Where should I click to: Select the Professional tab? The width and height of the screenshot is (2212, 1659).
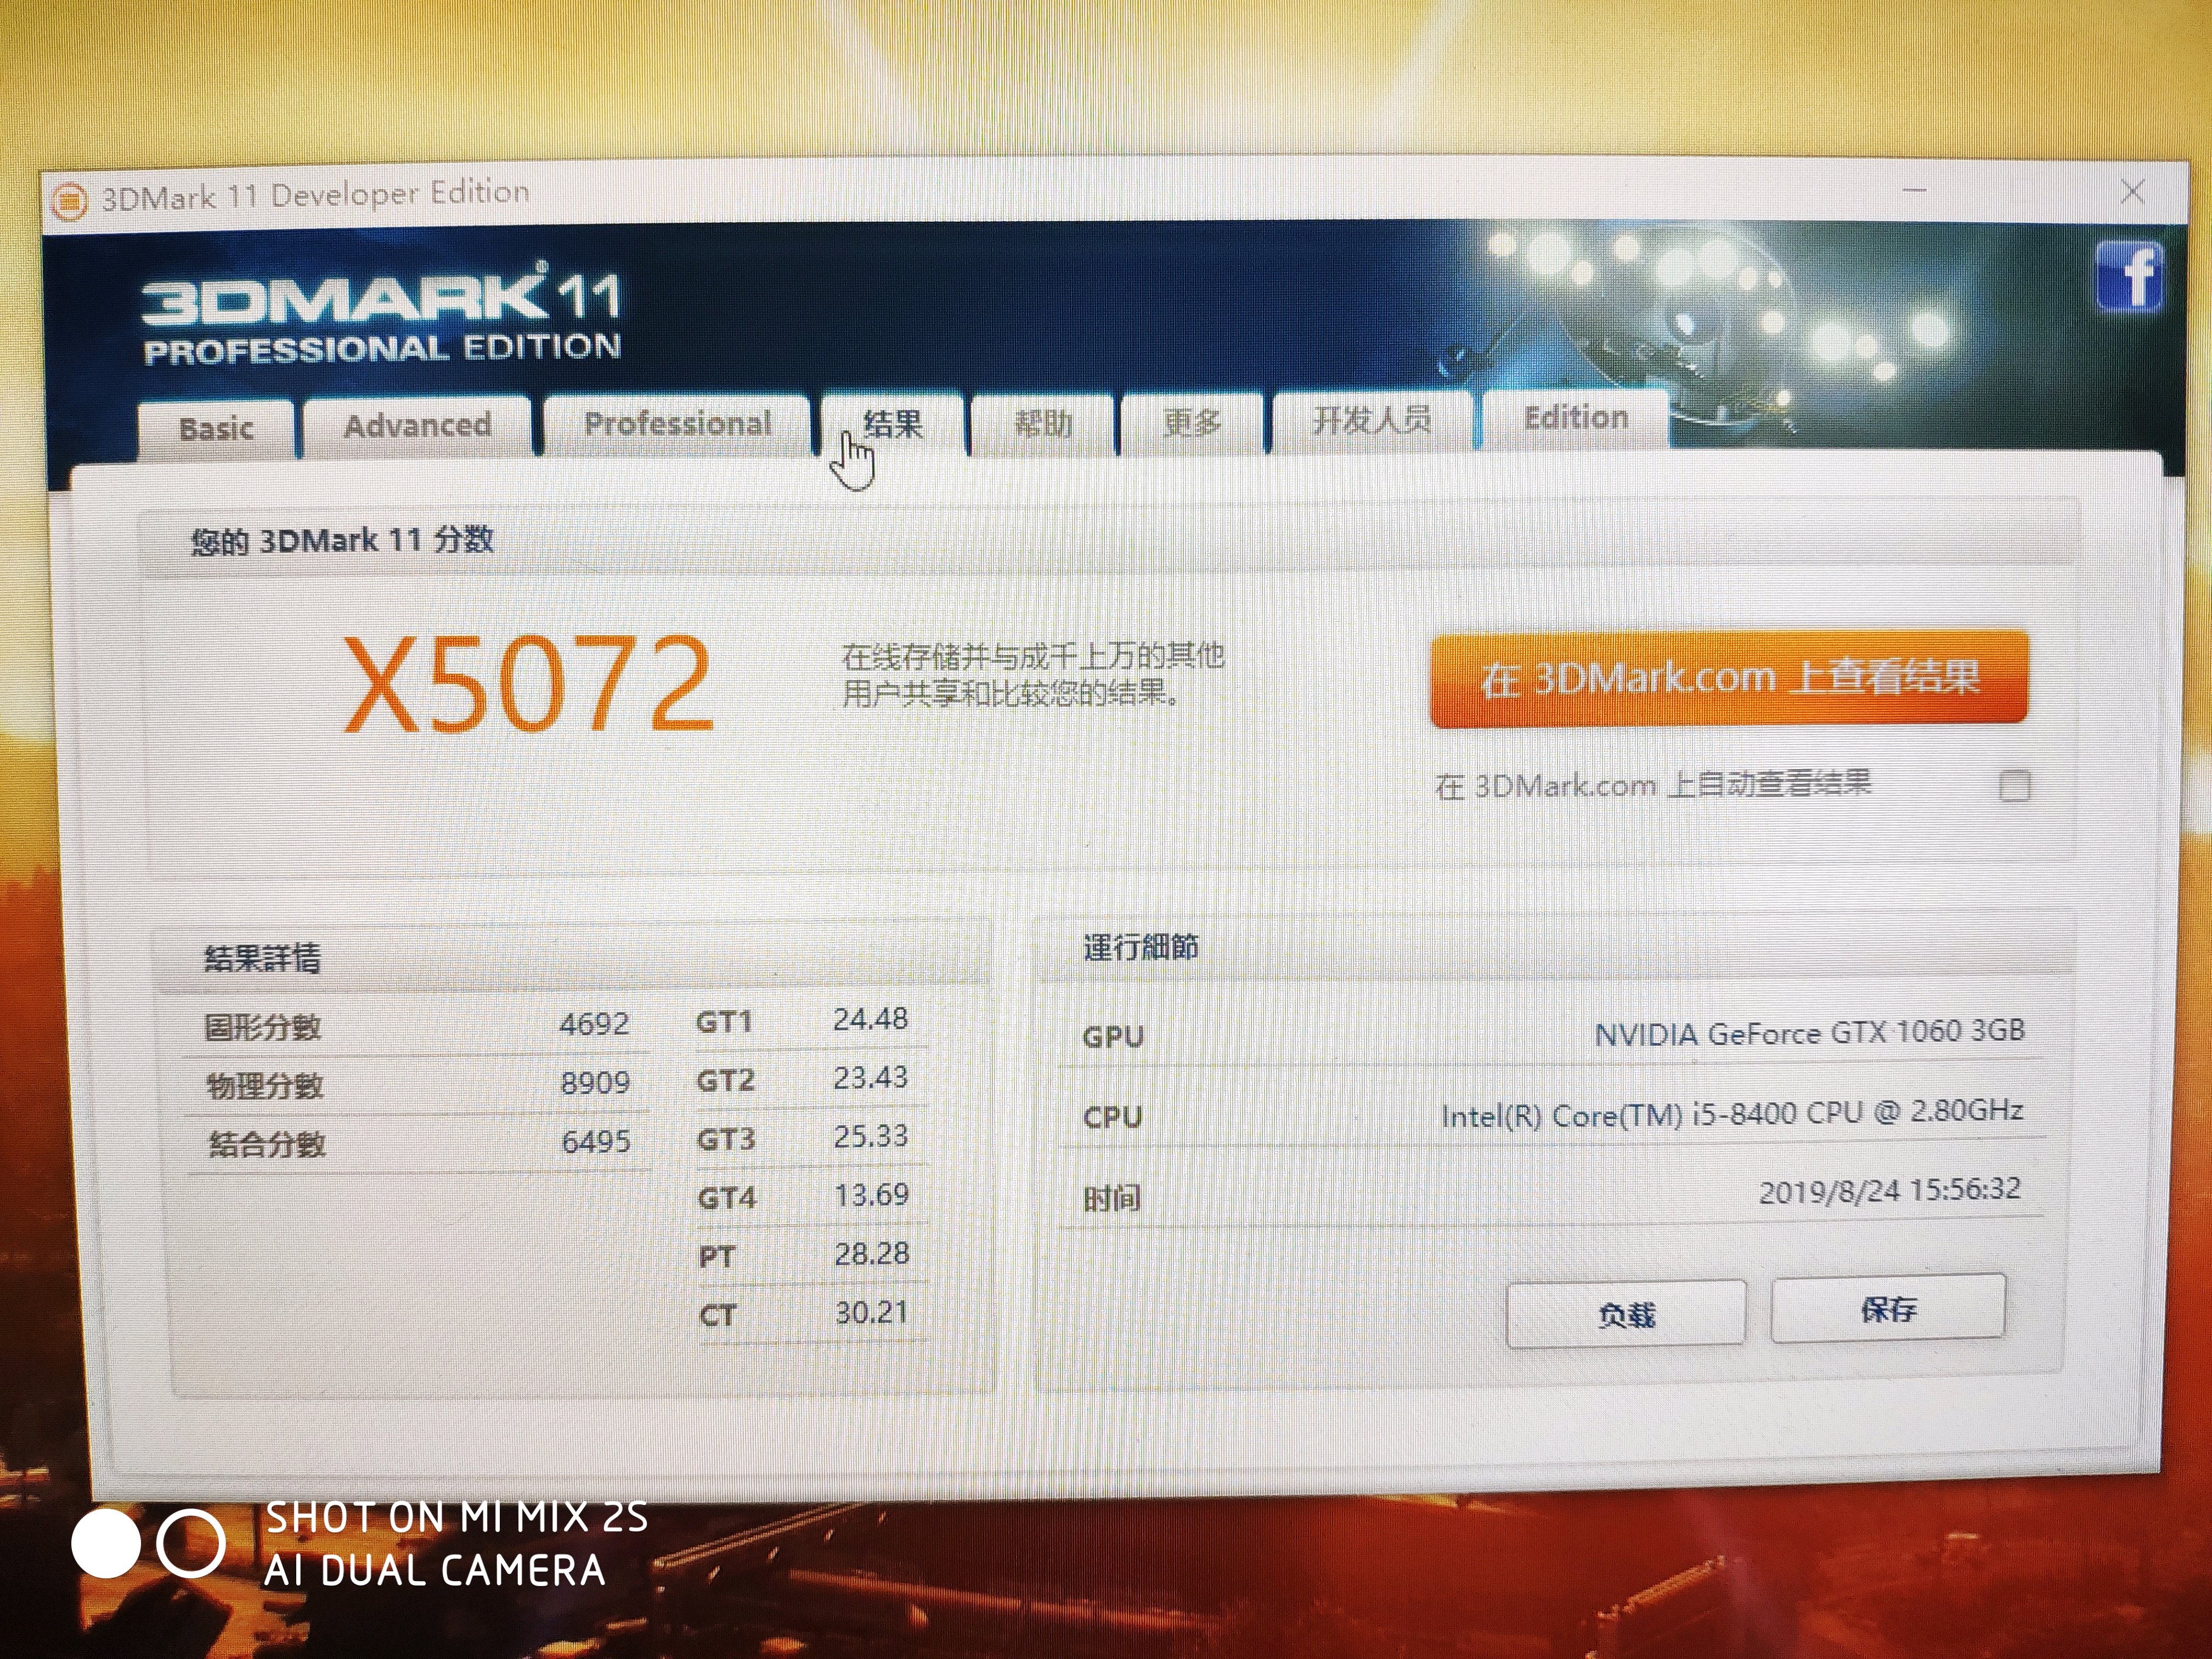pyautogui.click(x=677, y=424)
